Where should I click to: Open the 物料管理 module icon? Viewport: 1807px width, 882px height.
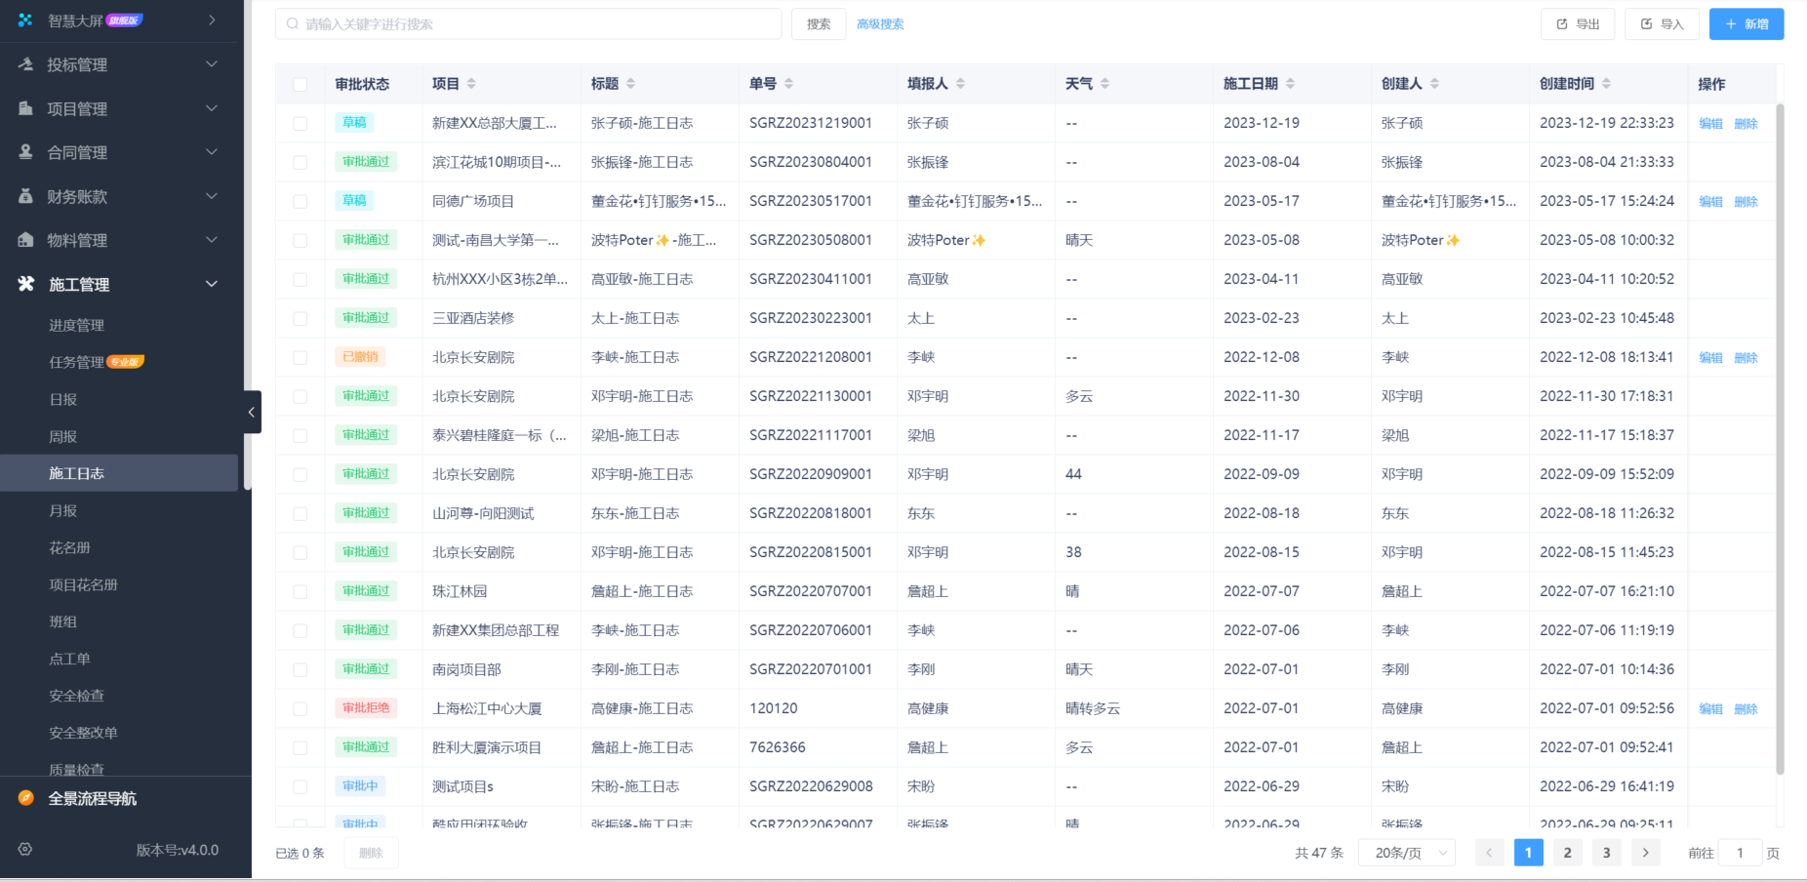tap(23, 240)
